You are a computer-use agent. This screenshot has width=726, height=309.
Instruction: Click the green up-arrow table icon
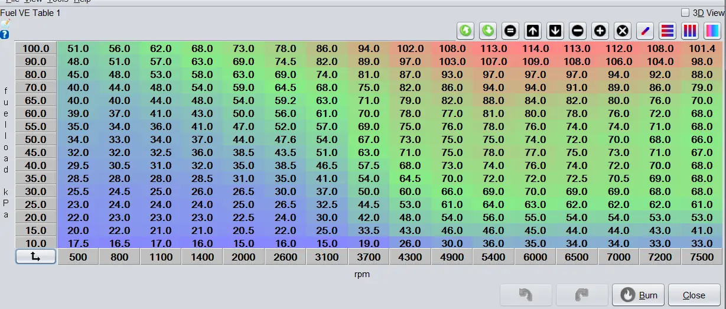[465, 31]
